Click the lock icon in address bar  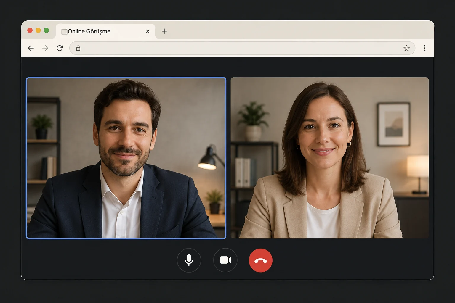78,48
